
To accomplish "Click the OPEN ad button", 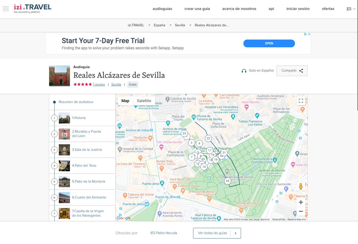I will (269, 43).
